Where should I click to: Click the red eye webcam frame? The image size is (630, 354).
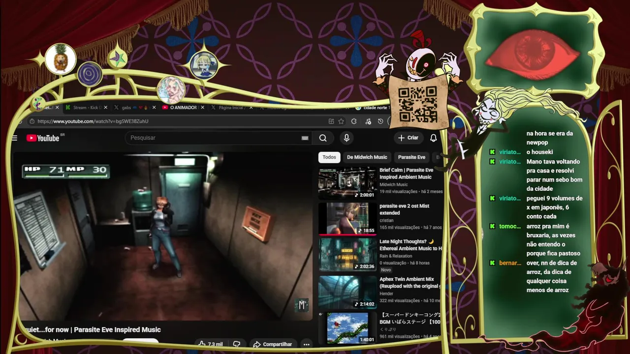point(535,52)
